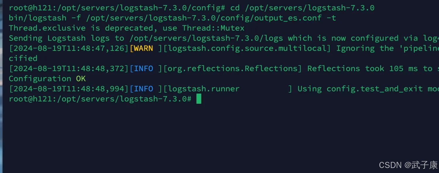
Task: Click the timestamp 2024-08-19T11:48:48,994
Action: 69,89
